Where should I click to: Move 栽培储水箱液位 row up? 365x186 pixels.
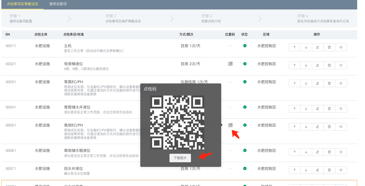(x=295, y=152)
